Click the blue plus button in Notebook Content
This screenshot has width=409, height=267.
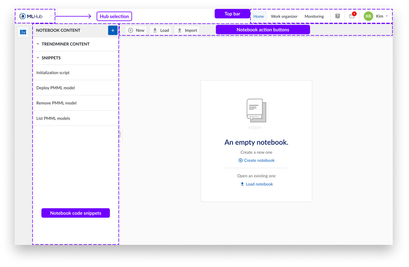coord(113,30)
